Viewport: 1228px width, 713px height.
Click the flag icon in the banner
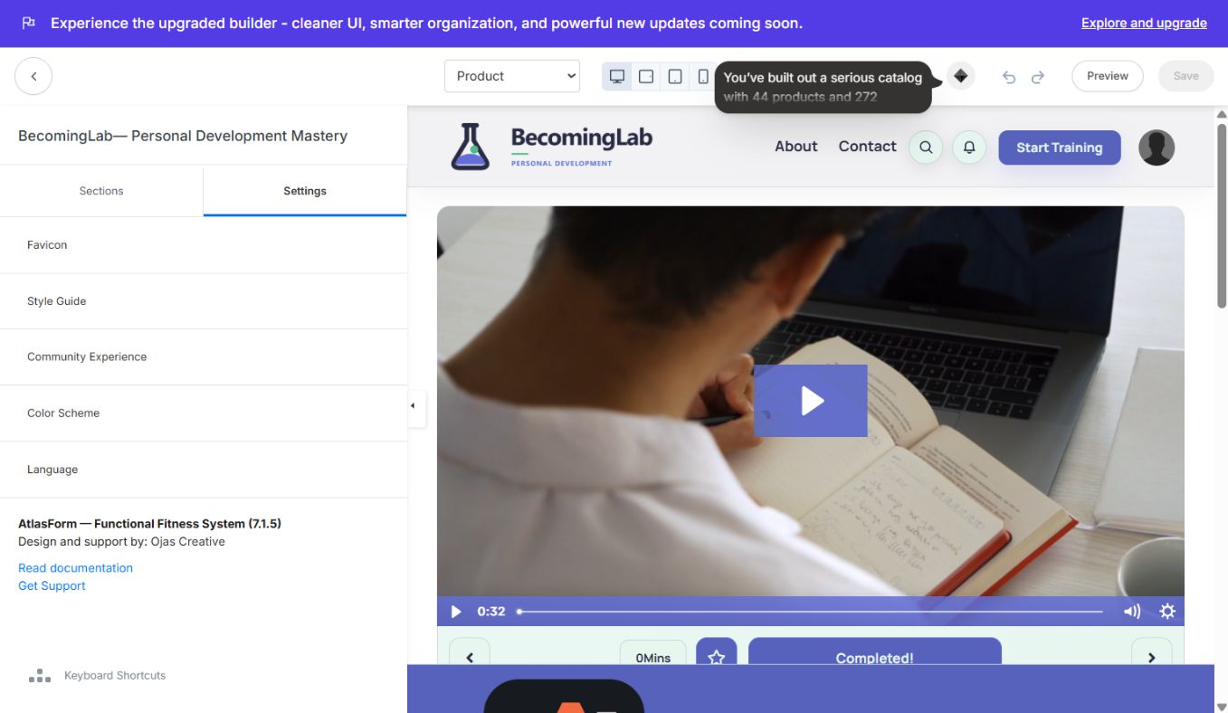click(29, 24)
